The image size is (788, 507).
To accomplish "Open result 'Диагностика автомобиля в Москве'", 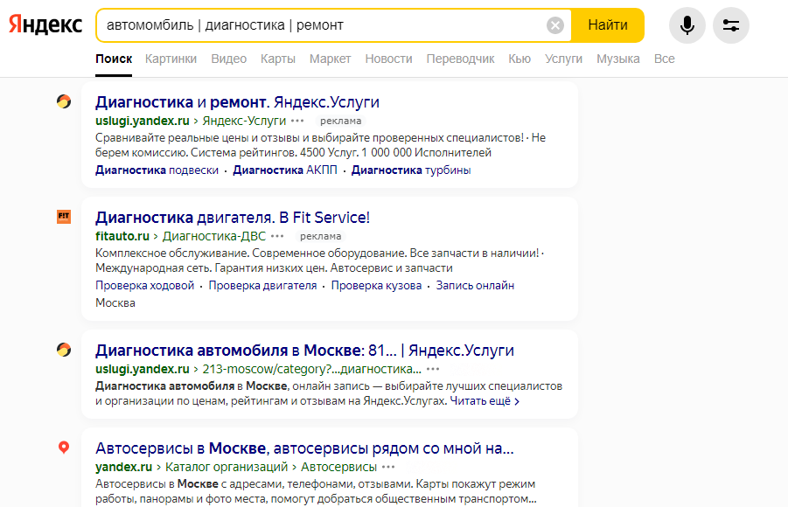I will [304, 351].
